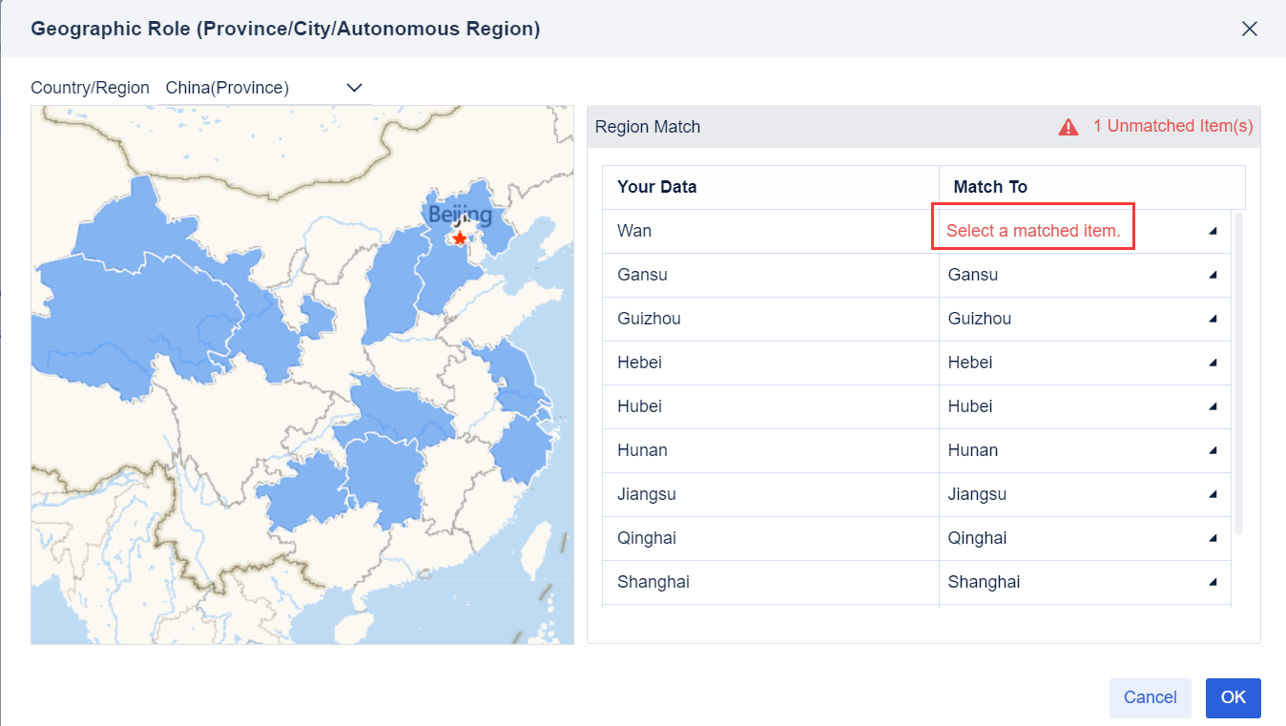Open the Country/Region dropdown

(x=352, y=87)
